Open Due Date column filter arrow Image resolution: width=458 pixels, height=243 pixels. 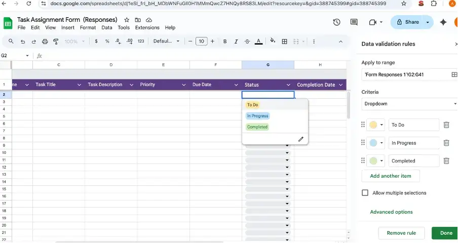tap(236, 85)
